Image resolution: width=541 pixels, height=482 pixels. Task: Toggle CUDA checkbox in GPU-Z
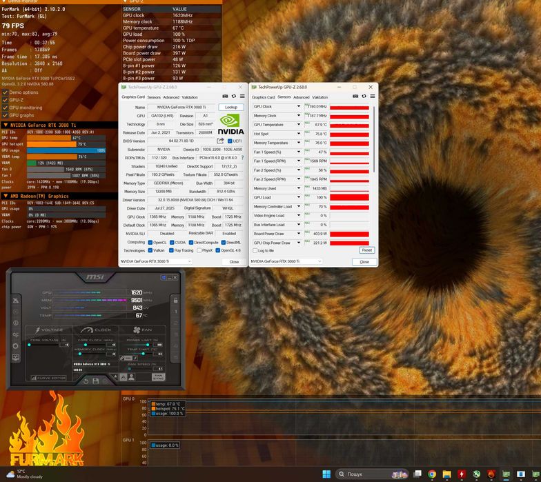click(172, 243)
